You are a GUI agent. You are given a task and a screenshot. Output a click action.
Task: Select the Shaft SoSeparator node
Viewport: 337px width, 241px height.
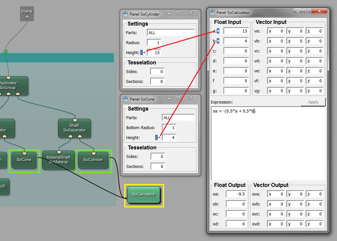(74, 128)
